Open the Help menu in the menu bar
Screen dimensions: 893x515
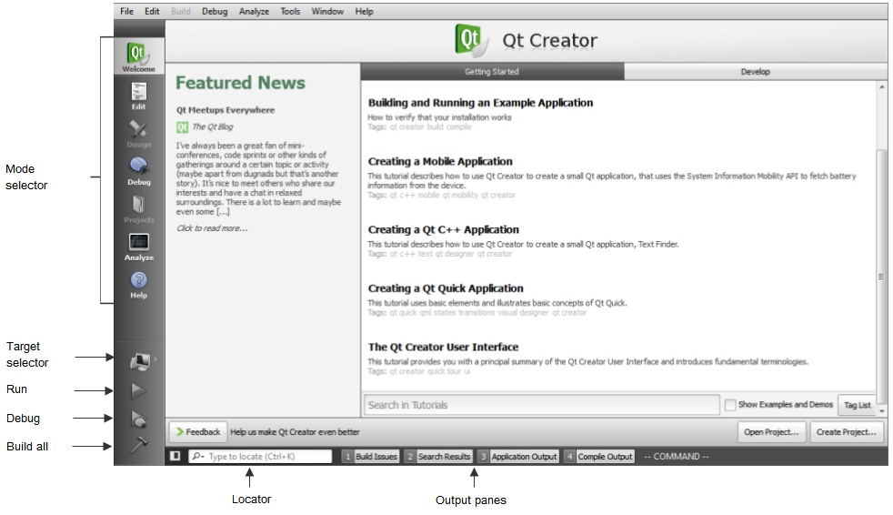(364, 12)
